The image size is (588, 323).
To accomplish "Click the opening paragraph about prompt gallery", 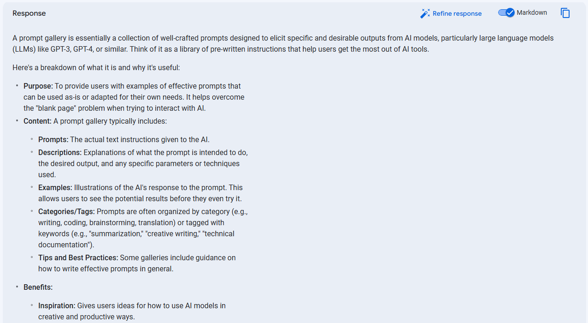I will pos(283,44).
